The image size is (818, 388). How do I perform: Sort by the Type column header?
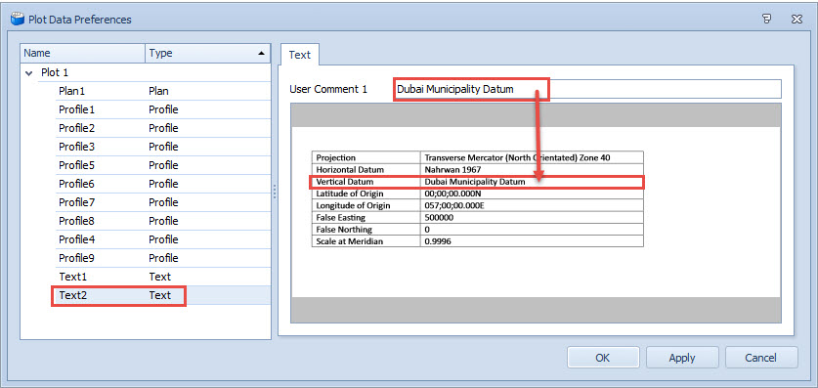pos(207,53)
